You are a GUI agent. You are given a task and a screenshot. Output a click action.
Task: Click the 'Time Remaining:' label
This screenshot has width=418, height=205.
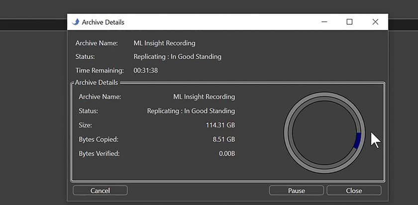[100, 71]
